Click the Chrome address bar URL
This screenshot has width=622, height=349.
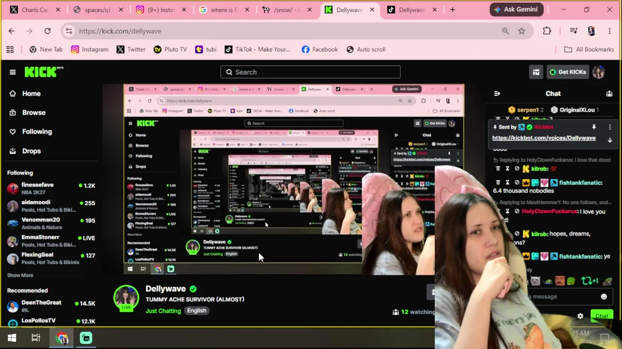120,31
